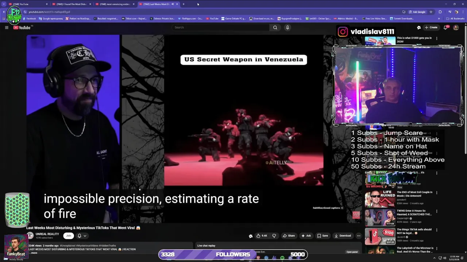Open the UNREAL REALITY channel name link
Viewport: 467px width, 262px height.
tap(47, 234)
